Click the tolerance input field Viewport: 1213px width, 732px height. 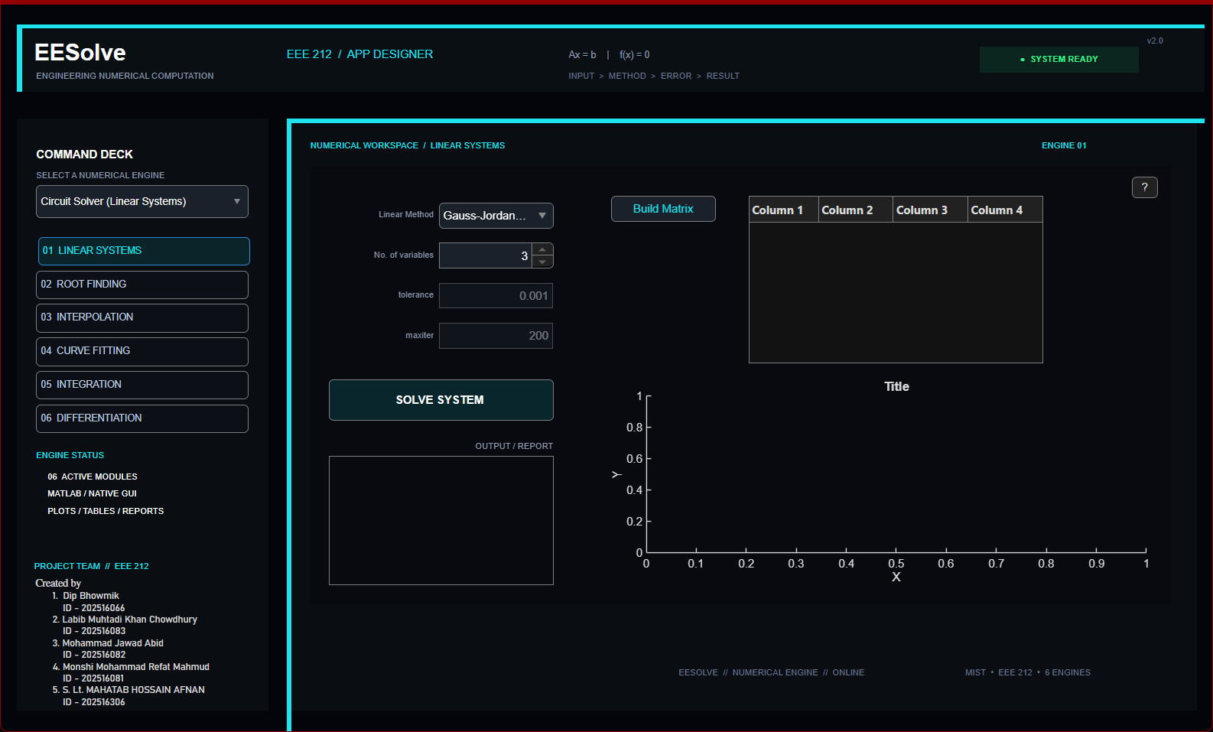coord(496,296)
